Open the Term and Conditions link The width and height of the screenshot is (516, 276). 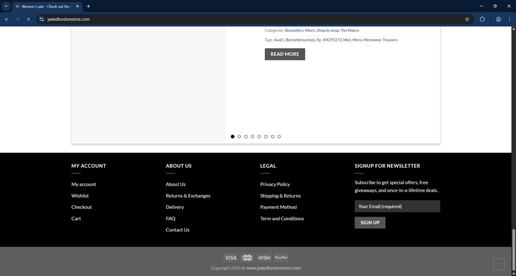click(x=282, y=218)
